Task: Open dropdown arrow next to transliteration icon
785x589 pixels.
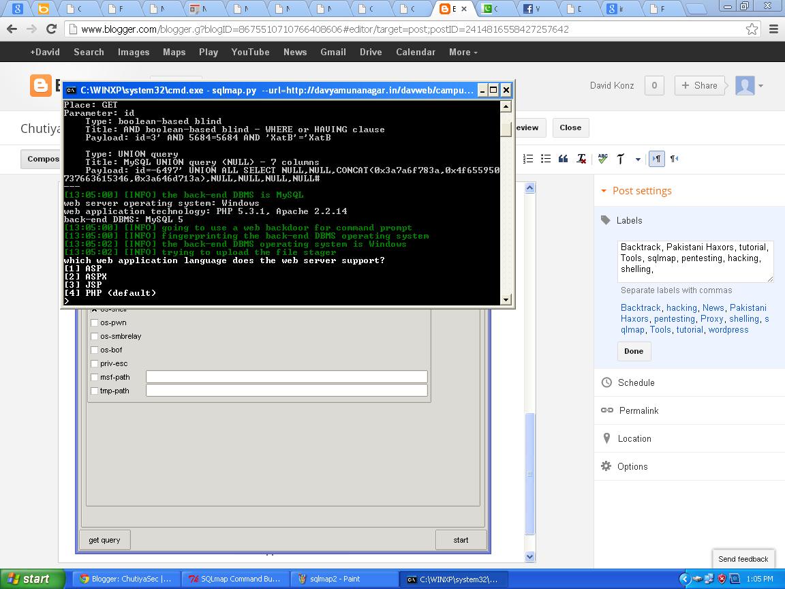Action: pyautogui.click(x=638, y=160)
